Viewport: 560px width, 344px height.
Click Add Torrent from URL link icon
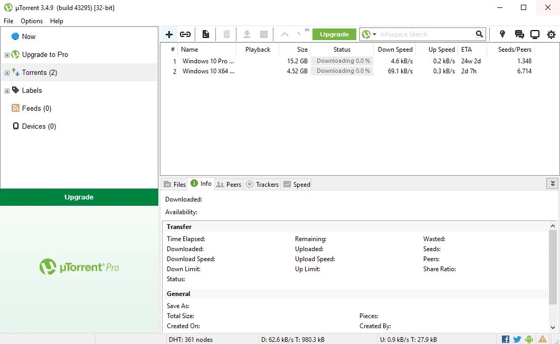185,34
